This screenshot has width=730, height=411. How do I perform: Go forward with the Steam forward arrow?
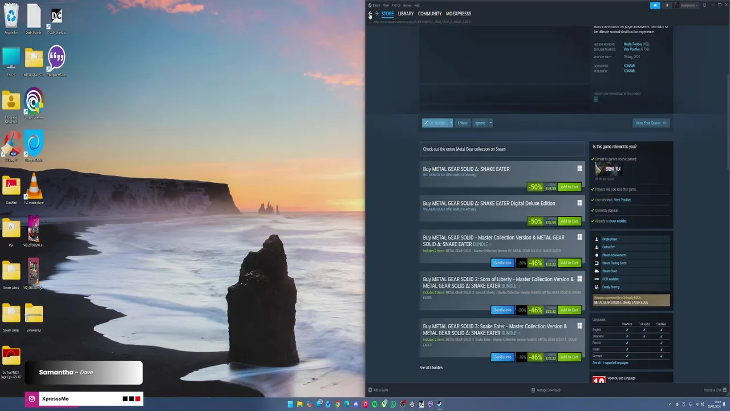[376, 14]
